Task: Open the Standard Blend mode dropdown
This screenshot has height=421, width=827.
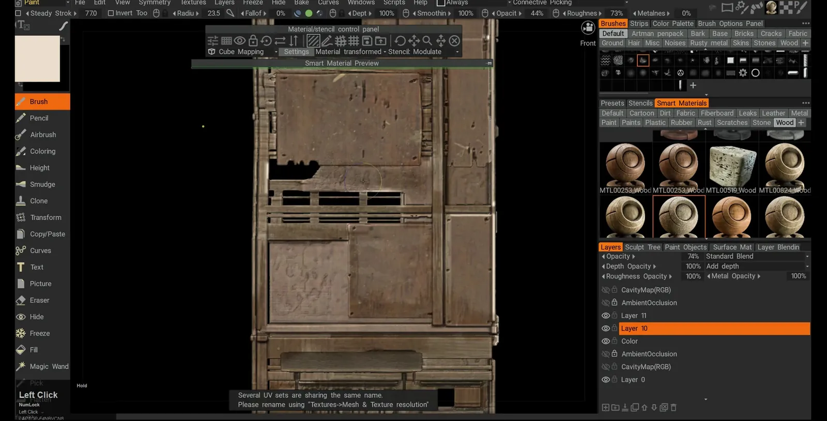Action: 757,256
